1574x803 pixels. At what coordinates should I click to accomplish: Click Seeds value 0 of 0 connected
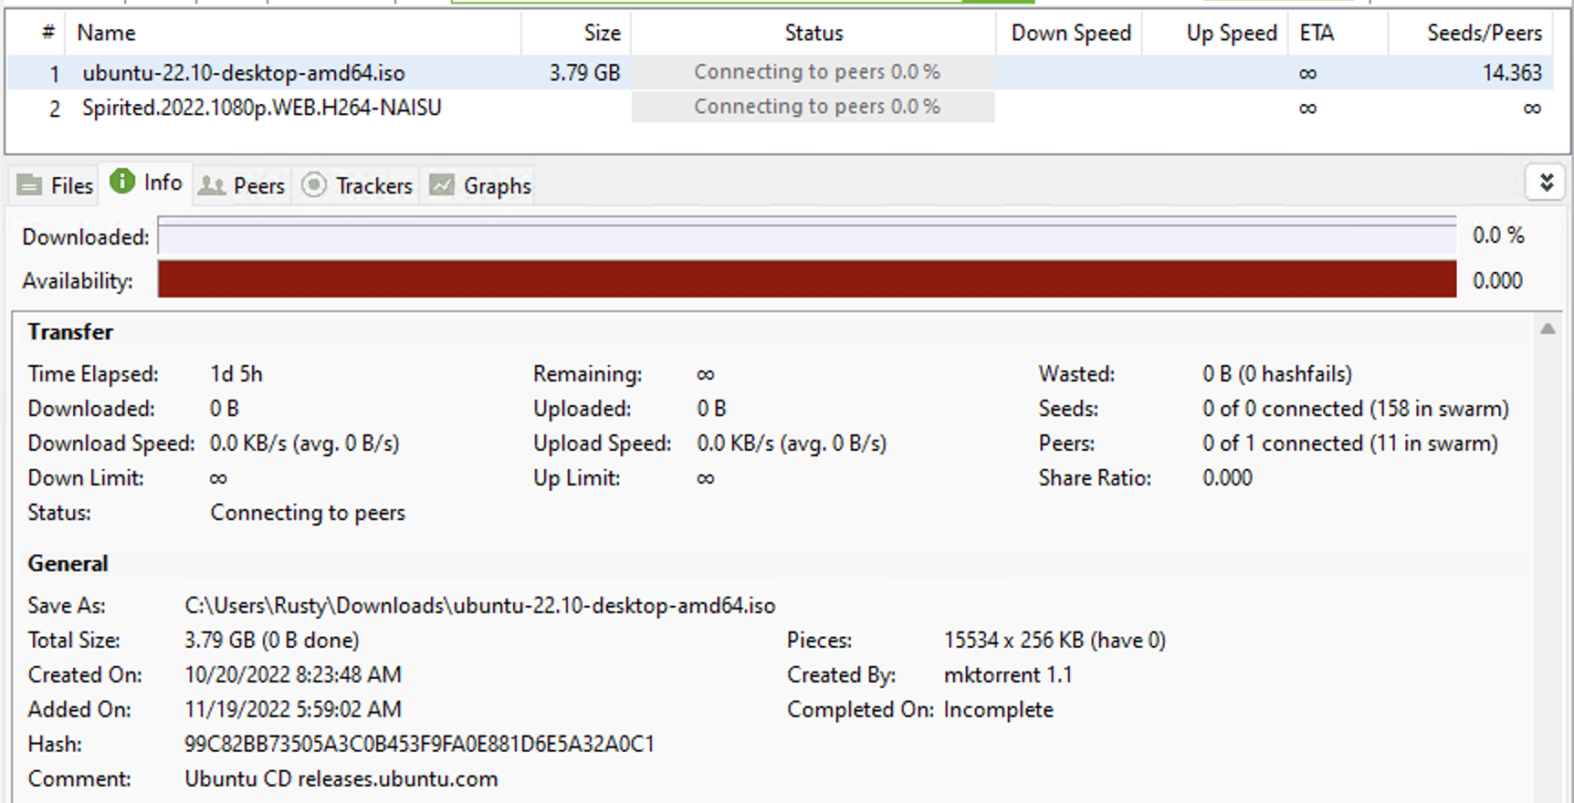pos(1356,409)
